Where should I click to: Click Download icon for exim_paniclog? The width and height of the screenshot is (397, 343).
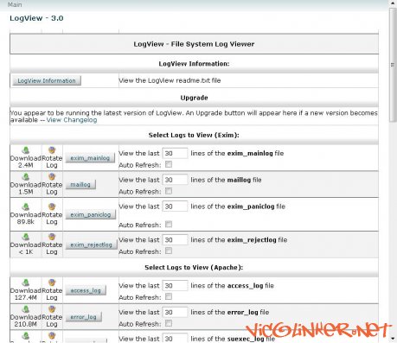[x=26, y=206]
